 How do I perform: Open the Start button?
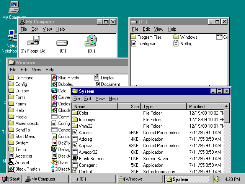point(11,179)
